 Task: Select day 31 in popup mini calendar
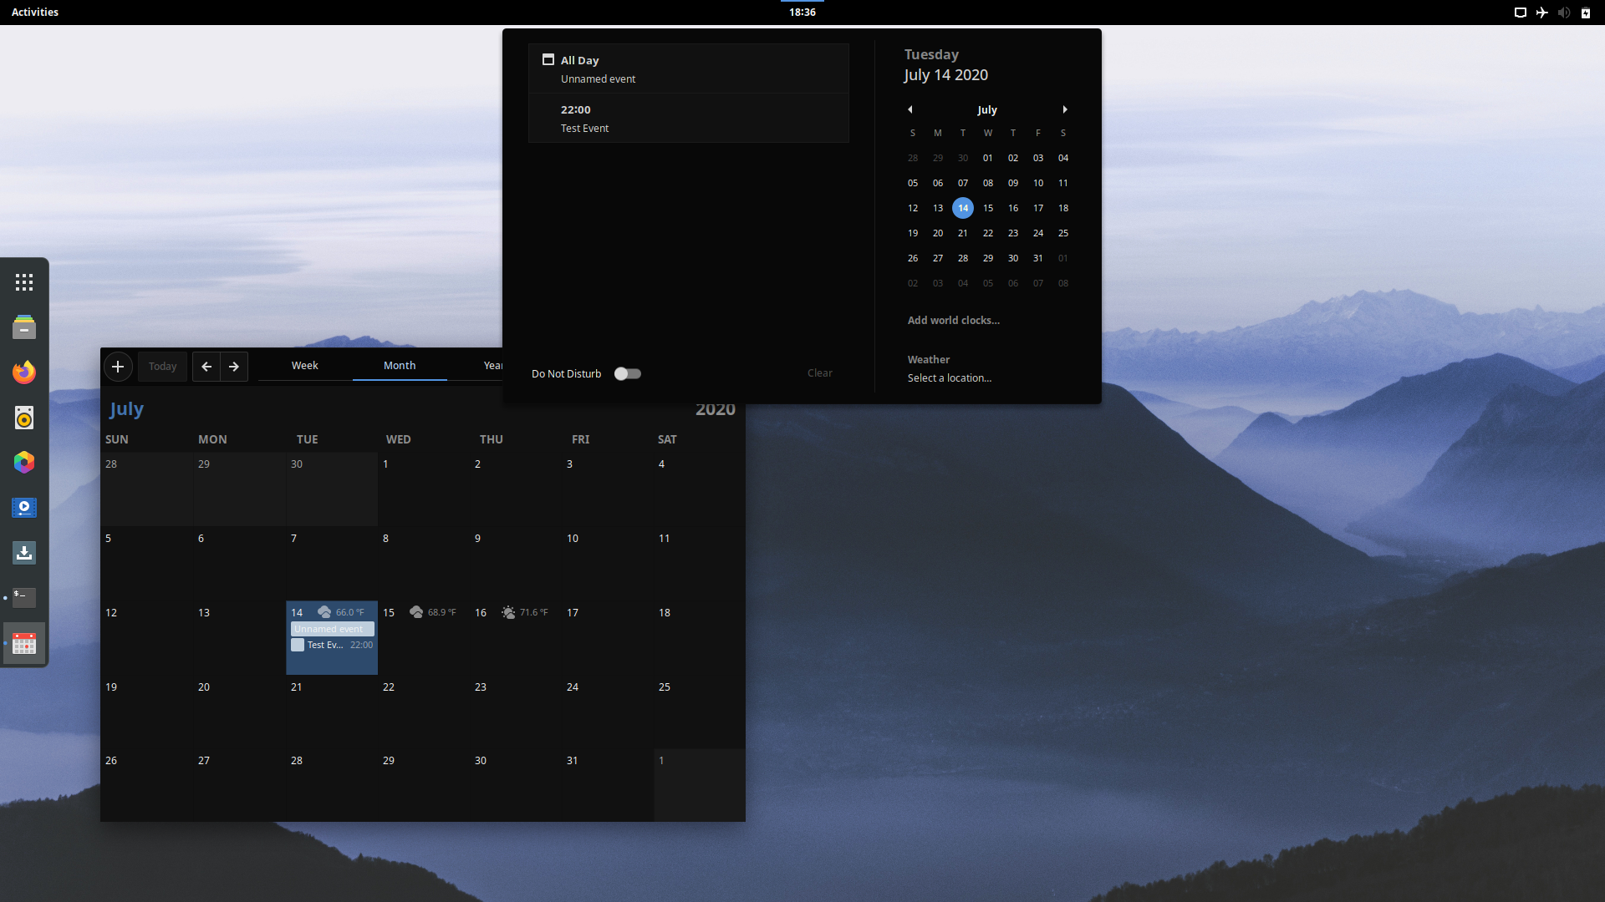[1038, 258]
